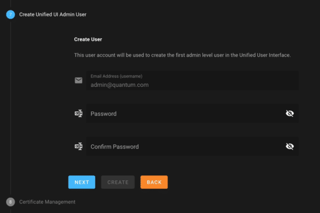320x213 pixels.
Task: Click the blue NEXT button
Action: (x=82, y=182)
